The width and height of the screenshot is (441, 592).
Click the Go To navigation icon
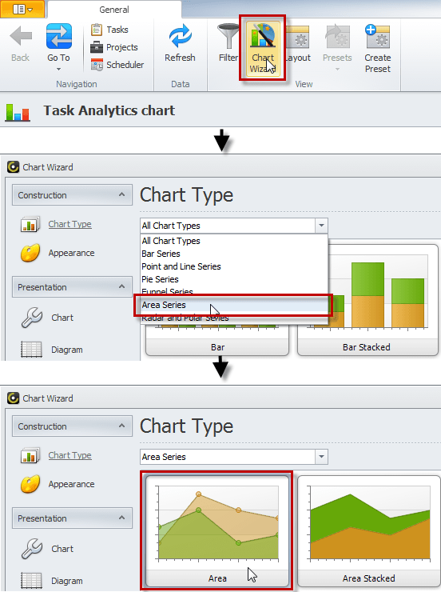click(59, 36)
